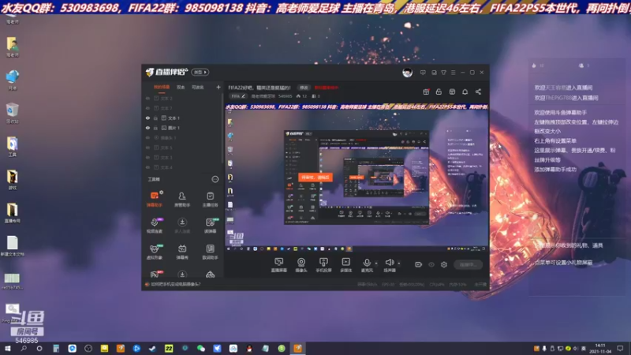Open the mode selector next to the logo

[200, 72]
